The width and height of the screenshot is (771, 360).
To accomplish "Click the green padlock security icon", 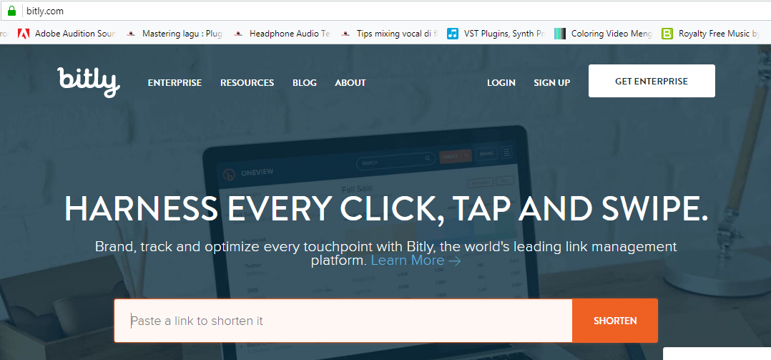I will [11, 10].
